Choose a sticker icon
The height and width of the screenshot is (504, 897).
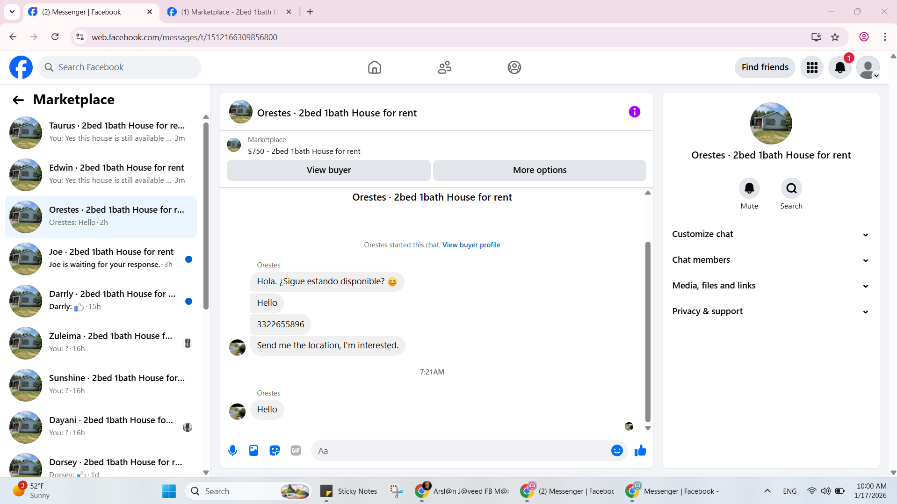coord(275,450)
